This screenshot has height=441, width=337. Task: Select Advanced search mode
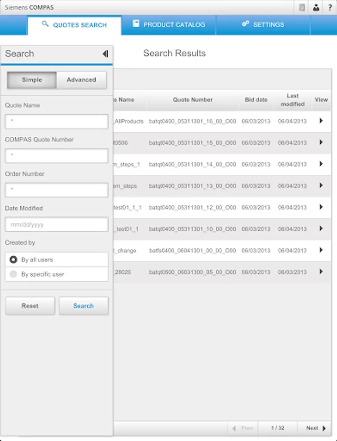coord(82,80)
